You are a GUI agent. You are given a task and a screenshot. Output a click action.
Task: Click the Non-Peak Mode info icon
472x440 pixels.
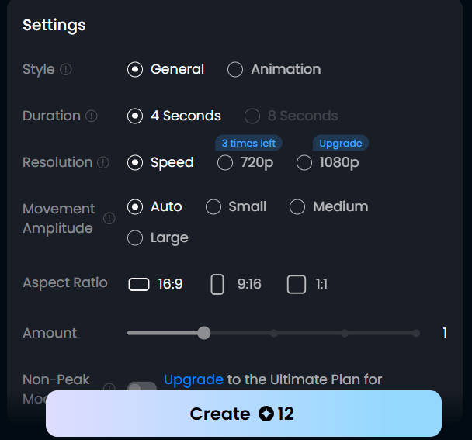coord(109,388)
